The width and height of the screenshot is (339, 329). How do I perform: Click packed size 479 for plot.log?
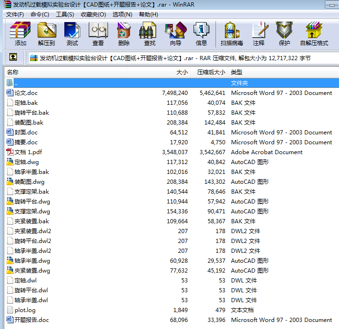tap(220, 310)
